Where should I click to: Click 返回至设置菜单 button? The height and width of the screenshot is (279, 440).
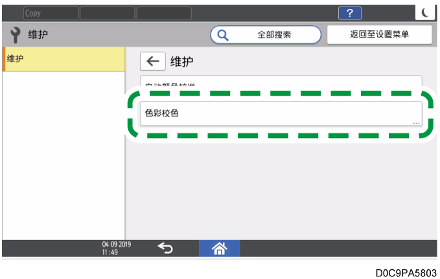[379, 34]
